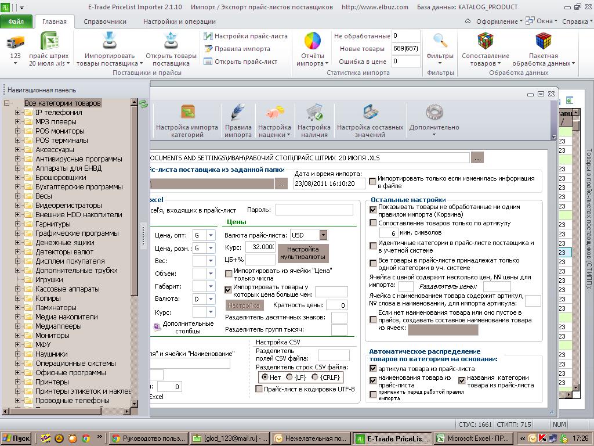
Task: Switch to 'Настройки и операции' tab
Action: pos(180,21)
